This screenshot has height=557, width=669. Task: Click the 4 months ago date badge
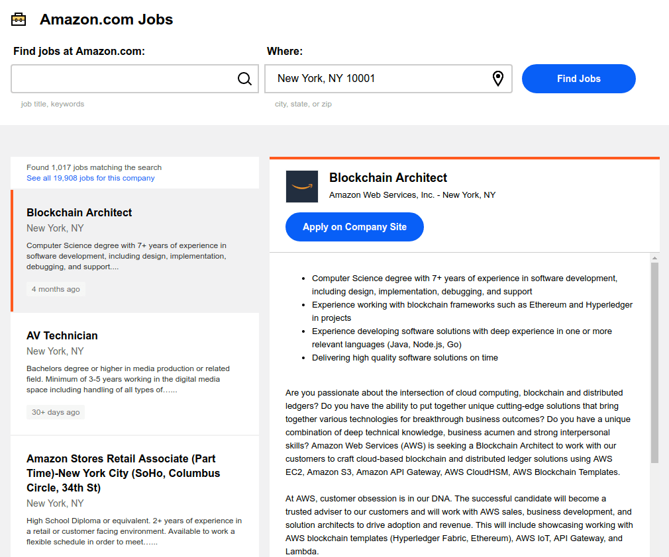(x=56, y=289)
